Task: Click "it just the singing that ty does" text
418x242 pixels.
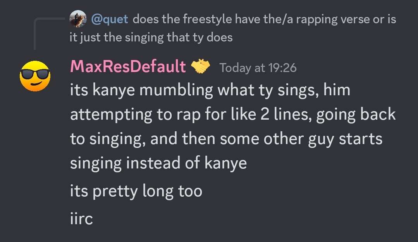Action: (151, 38)
